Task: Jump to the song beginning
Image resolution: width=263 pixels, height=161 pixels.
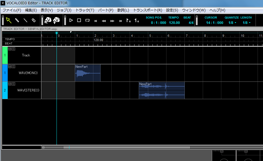Action: click(x=96, y=21)
